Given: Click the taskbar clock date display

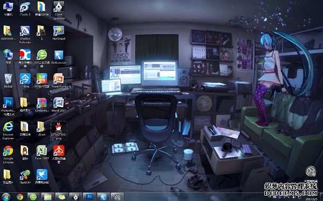Looking at the screenshot, I should 312,199.
